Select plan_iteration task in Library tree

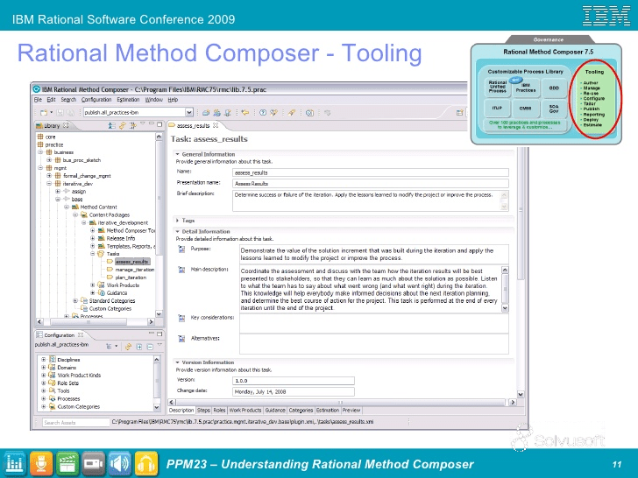[x=131, y=278]
